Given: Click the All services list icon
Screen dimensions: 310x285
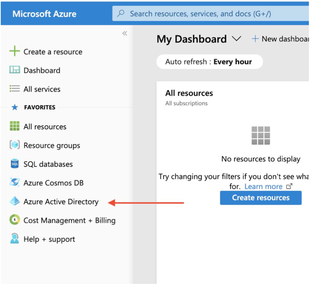Looking at the screenshot, I should [15, 89].
